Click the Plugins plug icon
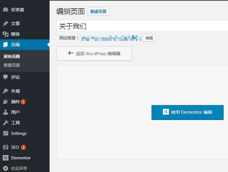This screenshot has width=228, height=172. 6,102
